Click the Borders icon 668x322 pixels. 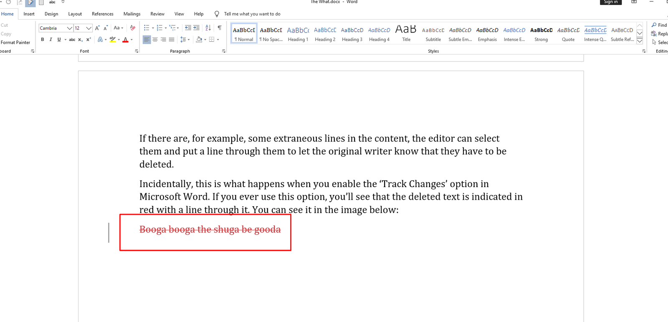(x=212, y=40)
